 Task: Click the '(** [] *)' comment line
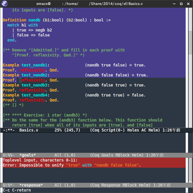(x=13, y=105)
